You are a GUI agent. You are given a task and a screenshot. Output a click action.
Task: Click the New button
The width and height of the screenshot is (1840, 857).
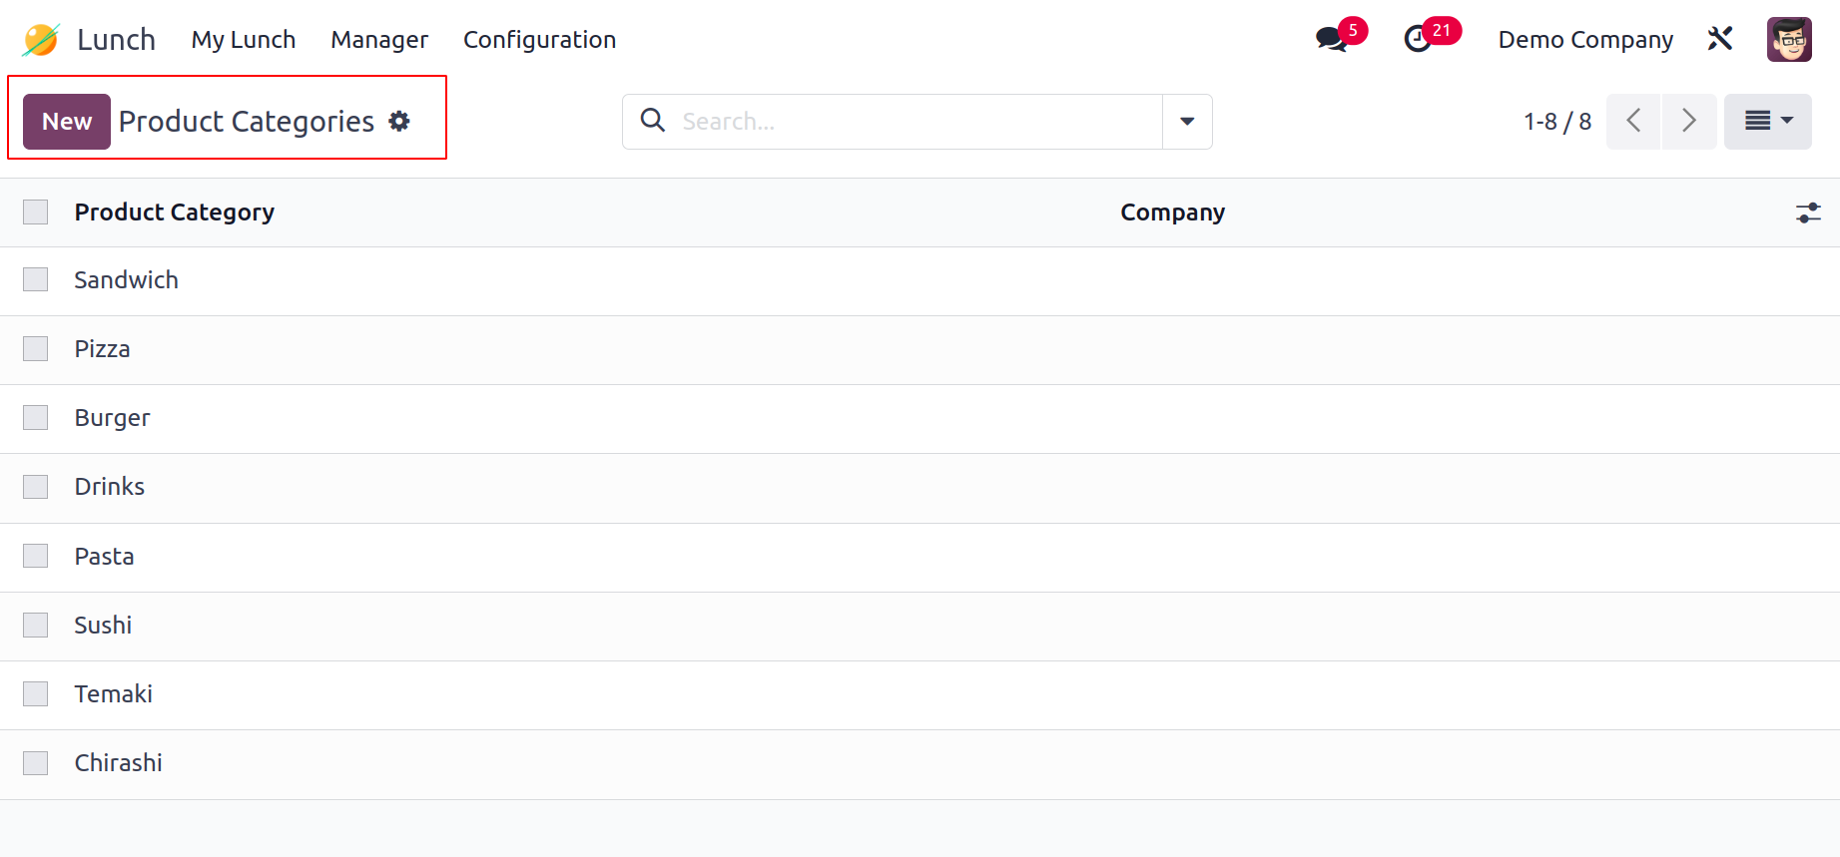pos(67,122)
